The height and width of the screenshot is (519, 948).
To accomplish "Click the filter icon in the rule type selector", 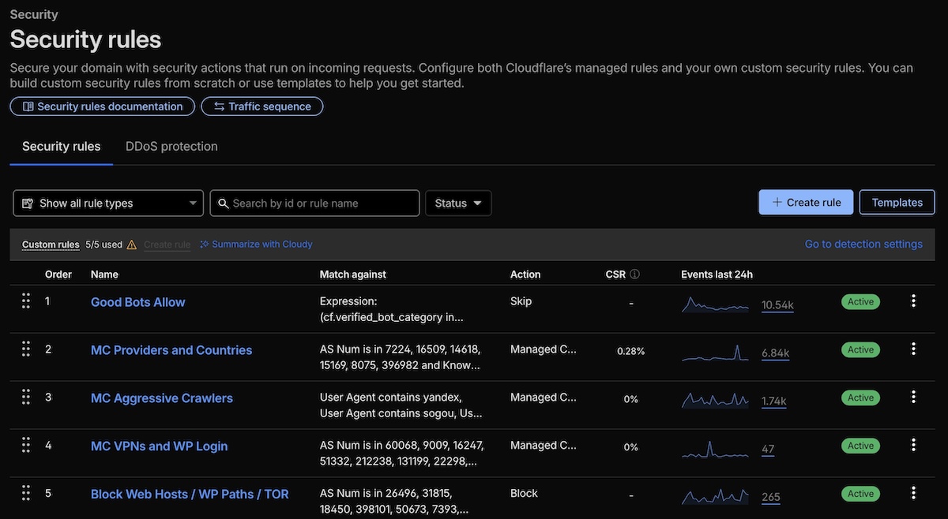I will (x=28, y=203).
